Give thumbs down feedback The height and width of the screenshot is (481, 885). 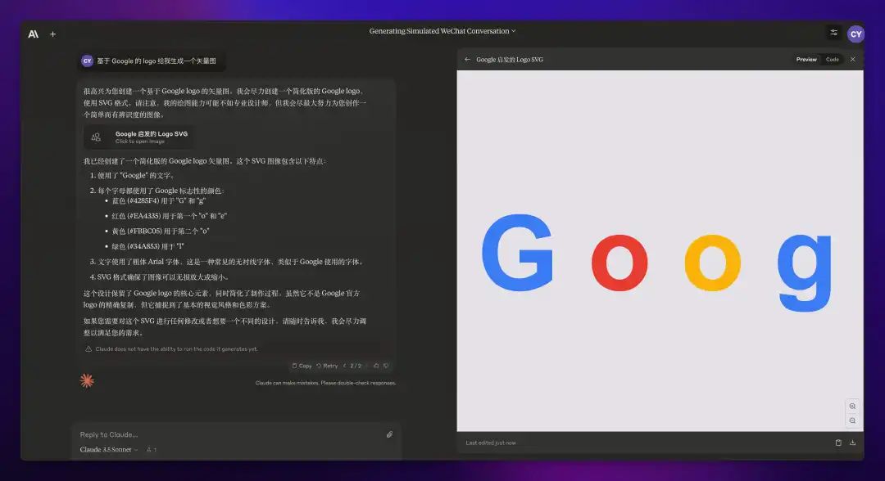(x=386, y=366)
